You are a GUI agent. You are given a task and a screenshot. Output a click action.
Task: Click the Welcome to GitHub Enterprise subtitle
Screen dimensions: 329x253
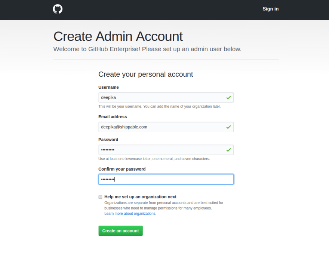147,49
